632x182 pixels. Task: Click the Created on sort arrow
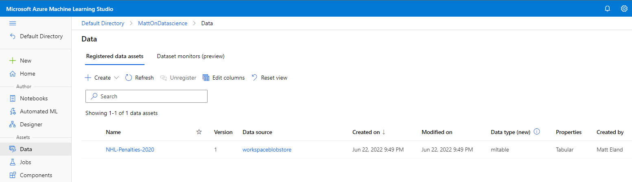pos(383,132)
